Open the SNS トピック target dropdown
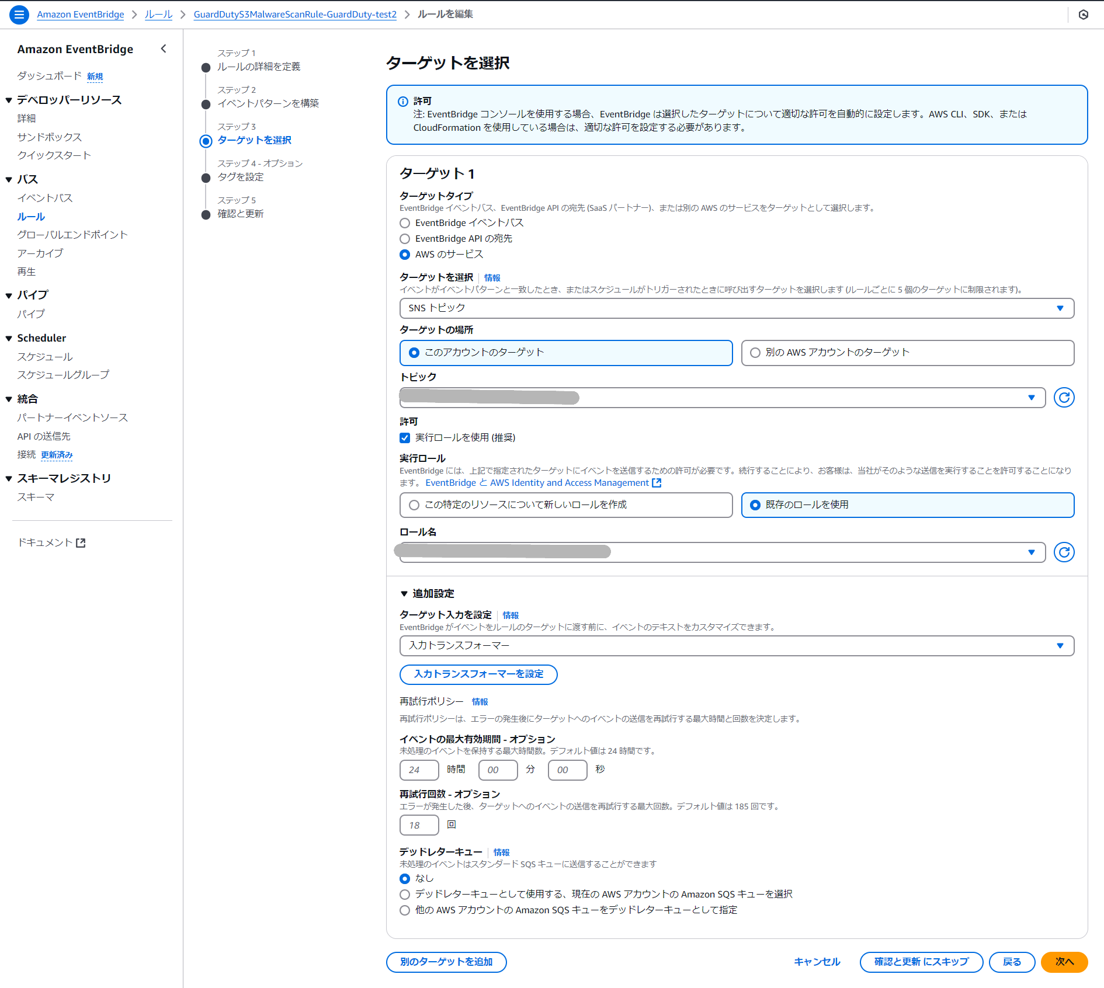Viewport: 1104px width, 988px height. pyautogui.click(x=737, y=308)
